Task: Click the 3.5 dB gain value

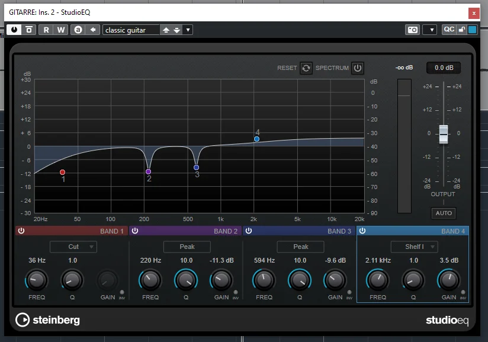Action: [449, 260]
